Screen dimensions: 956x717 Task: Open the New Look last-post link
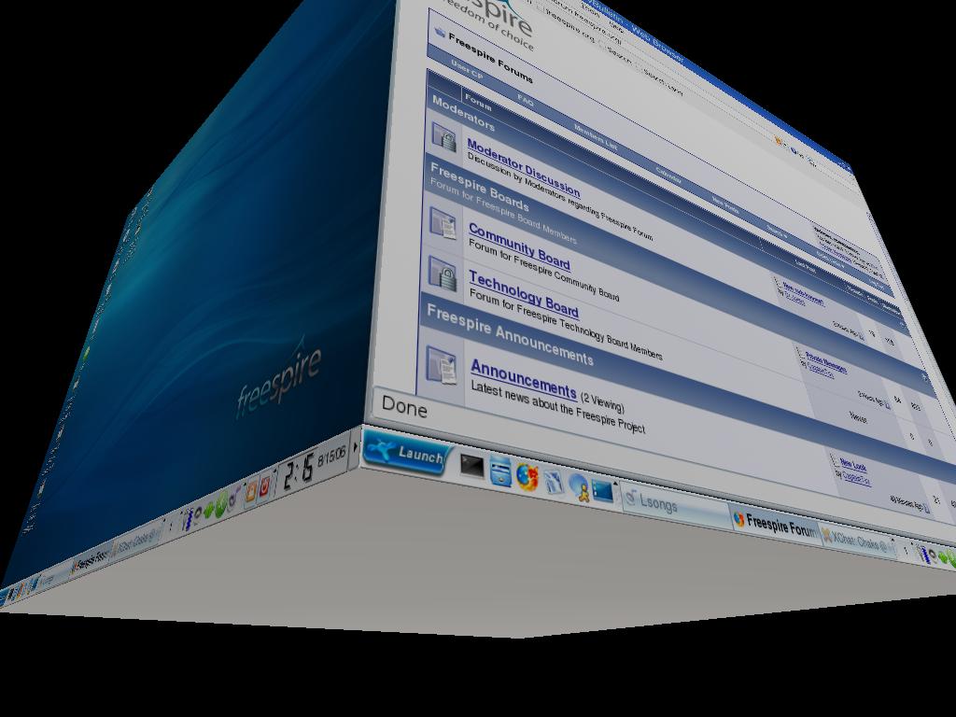[853, 466]
